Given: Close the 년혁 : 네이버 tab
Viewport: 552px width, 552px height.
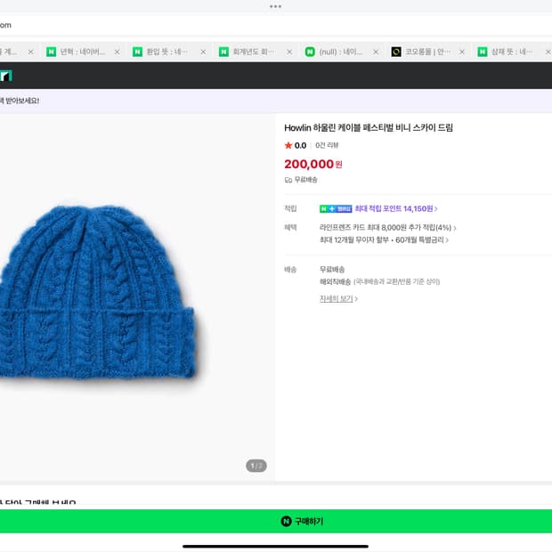Looking at the screenshot, I should (x=117, y=53).
